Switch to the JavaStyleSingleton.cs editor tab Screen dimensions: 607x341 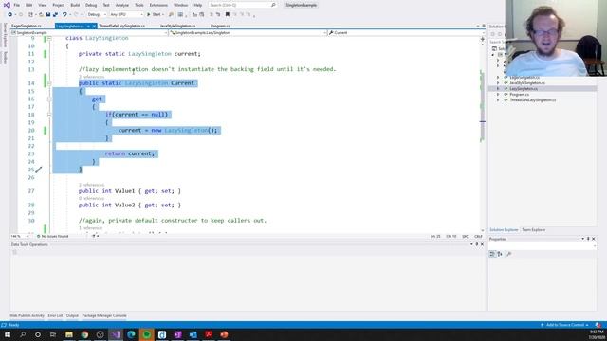click(x=177, y=26)
